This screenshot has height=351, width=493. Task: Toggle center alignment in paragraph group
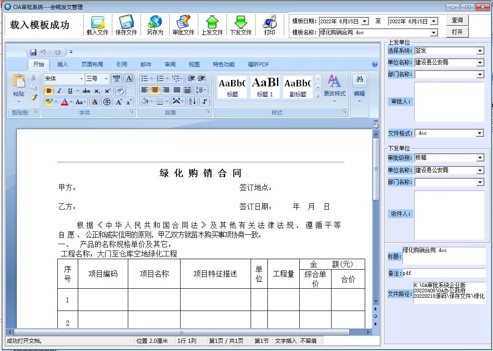155,90
